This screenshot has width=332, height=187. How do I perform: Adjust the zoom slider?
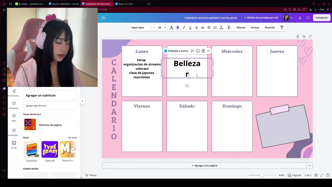[262, 175]
